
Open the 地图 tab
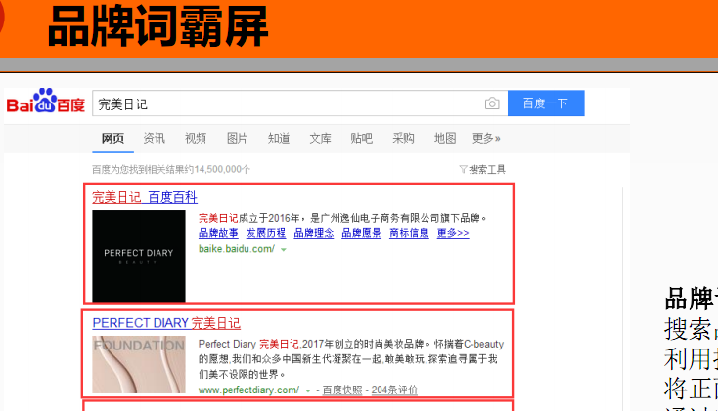[445, 138]
